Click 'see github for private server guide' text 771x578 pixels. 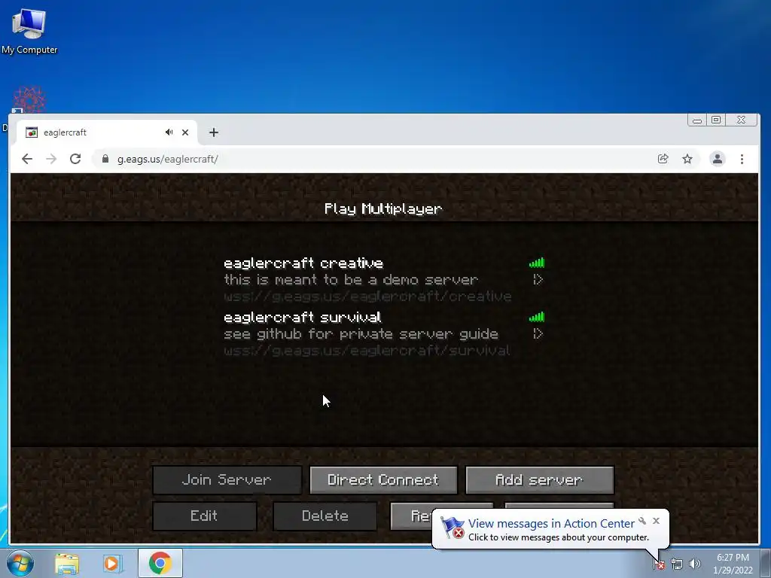click(x=361, y=334)
